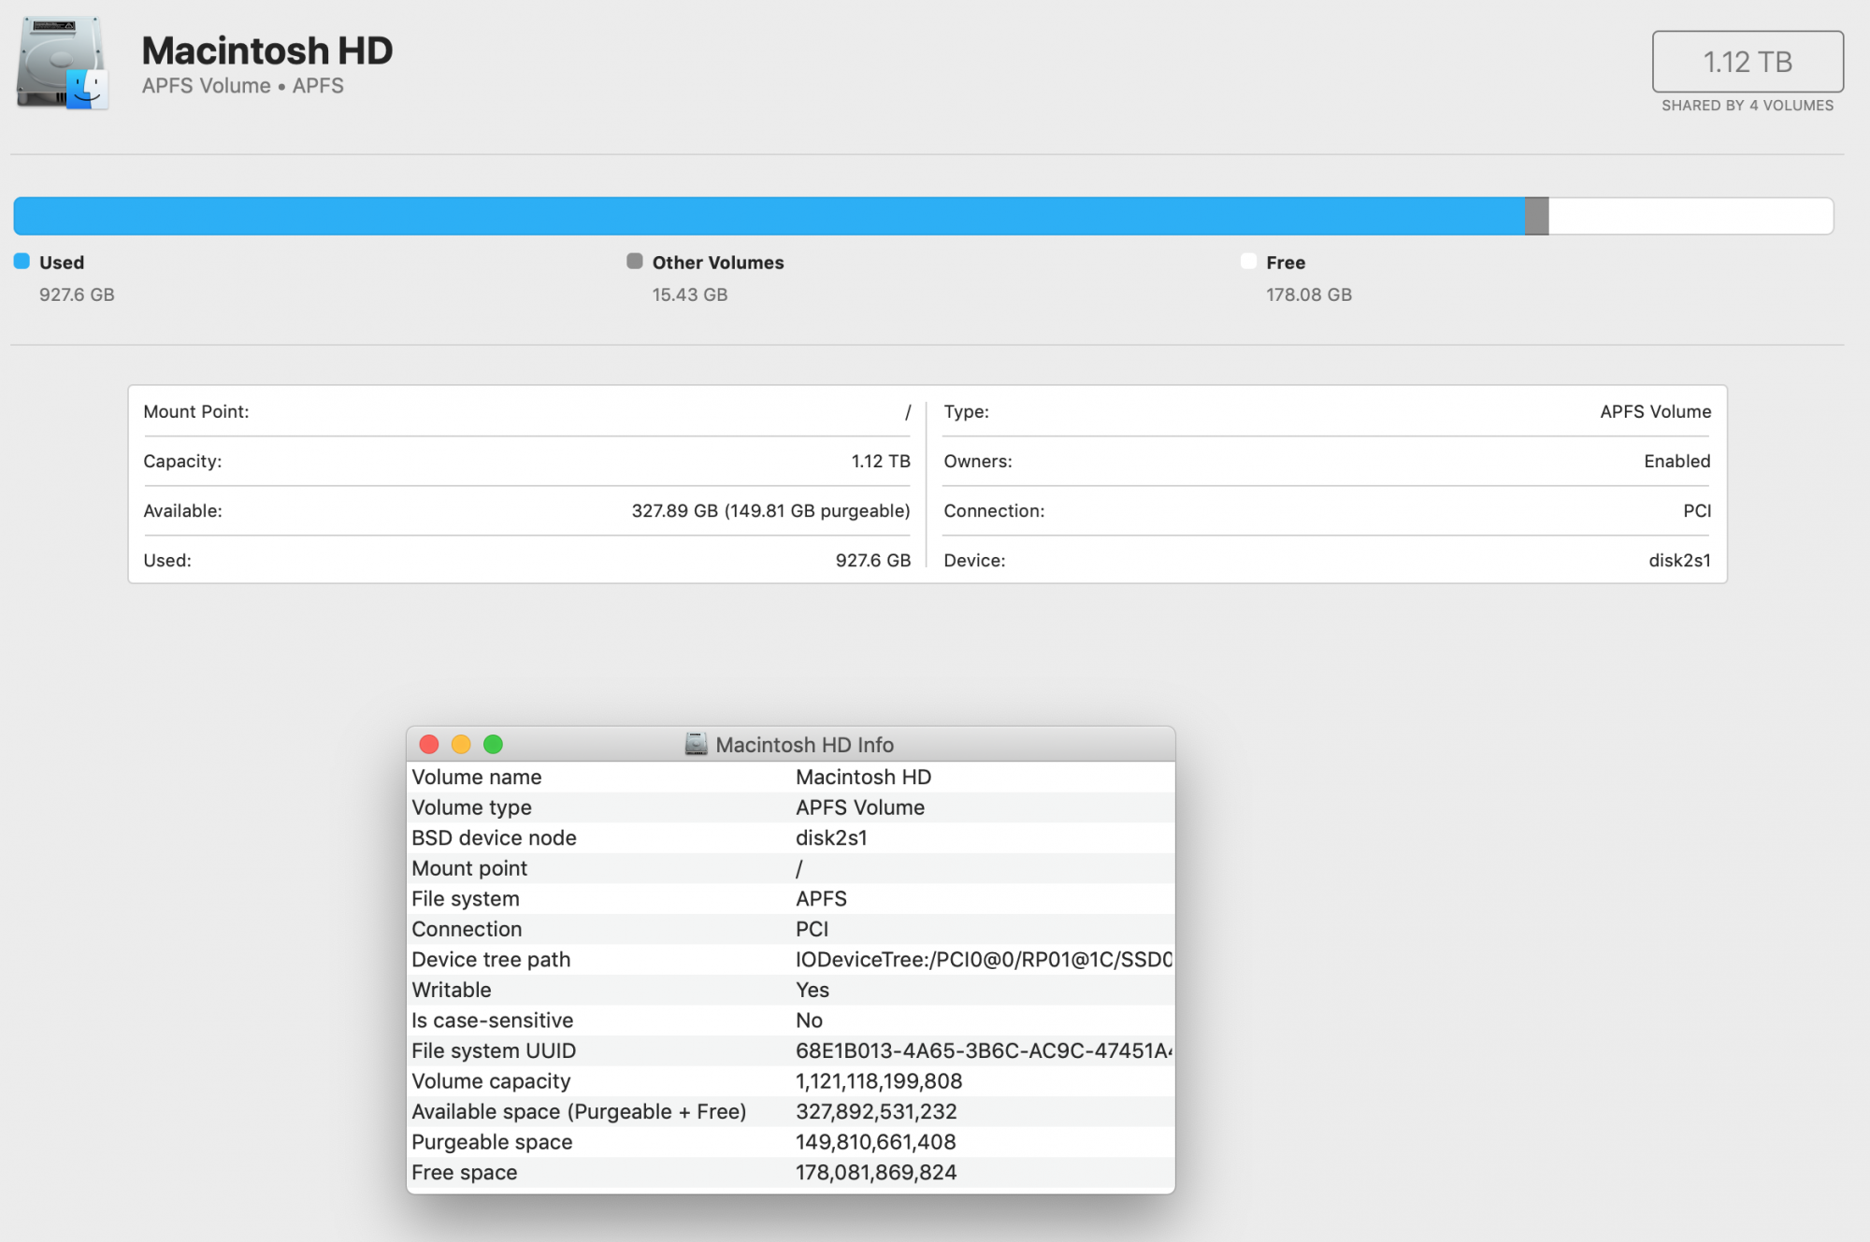Zoom the Macintosh HD Info window
This screenshot has height=1242, width=1870.
[493, 744]
